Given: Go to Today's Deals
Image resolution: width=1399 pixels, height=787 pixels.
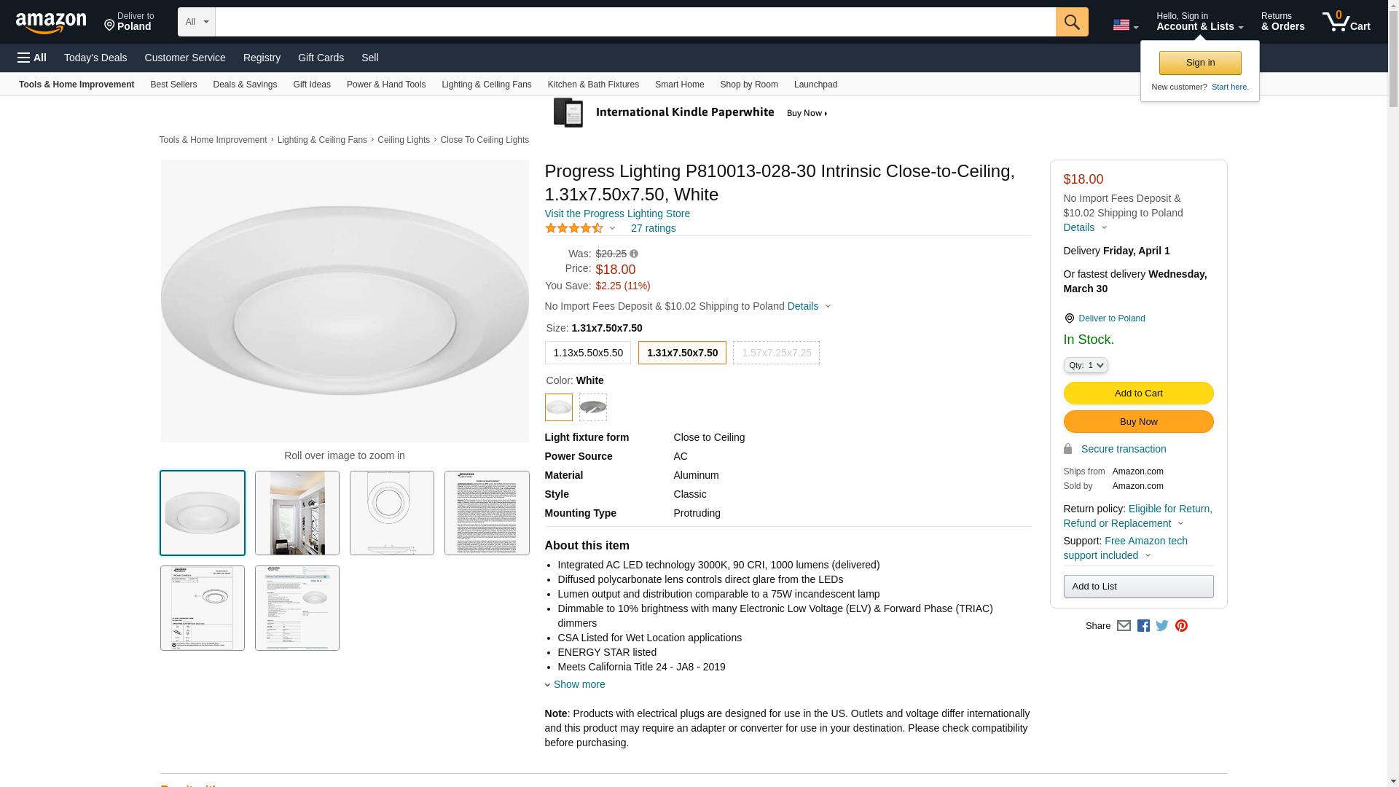Looking at the screenshot, I should click(x=95, y=58).
